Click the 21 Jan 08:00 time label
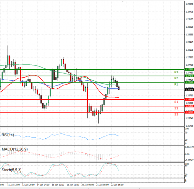194x189 pixels. [102, 185]
